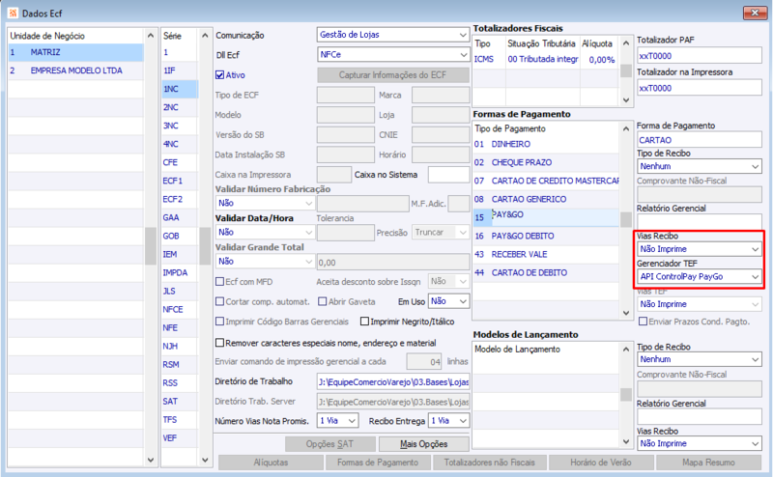Expand the Validar Data/Hora dropdown
This screenshot has width=773, height=477.
point(265,232)
